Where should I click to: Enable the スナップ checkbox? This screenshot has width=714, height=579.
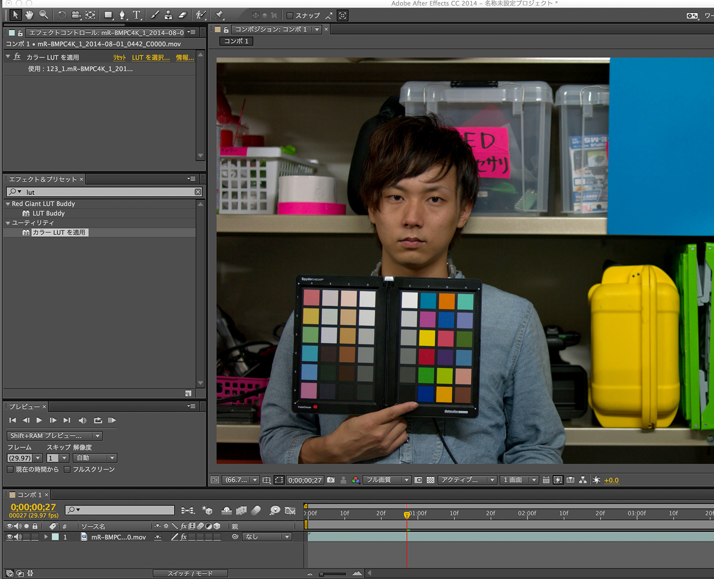tap(289, 16)
